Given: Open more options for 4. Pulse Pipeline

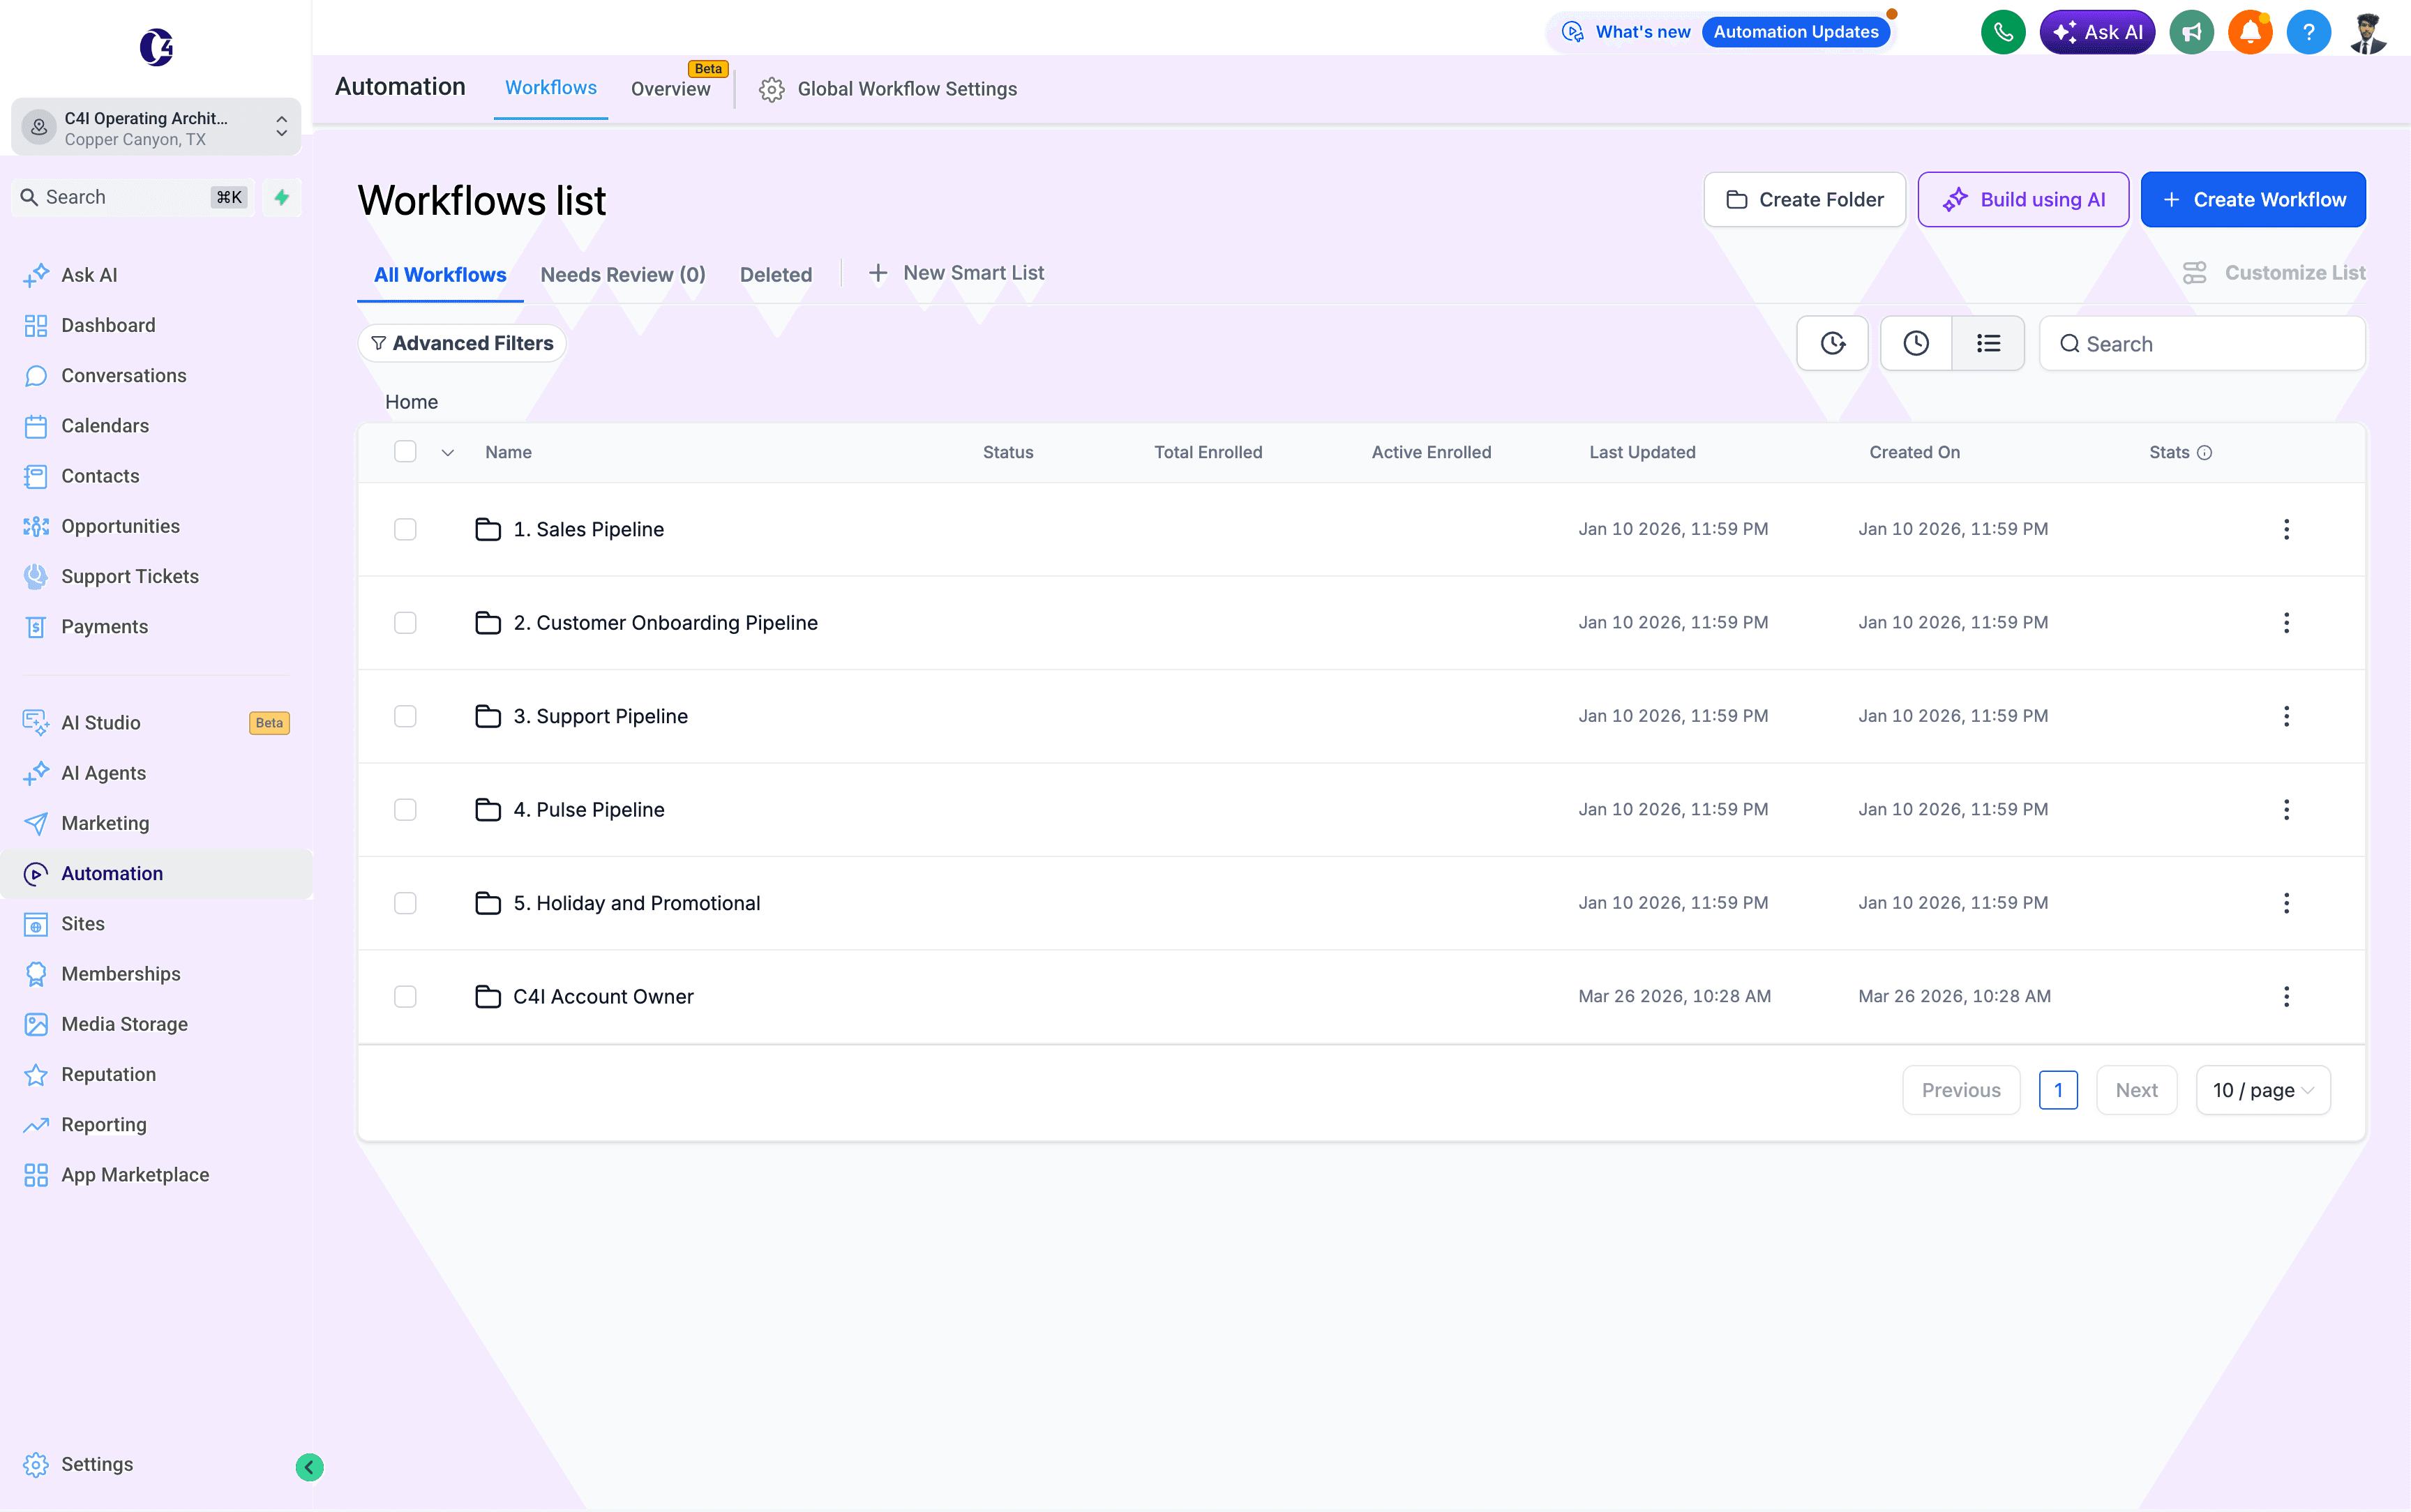Looking at the screenshot, I should (x=2286, y=809).
